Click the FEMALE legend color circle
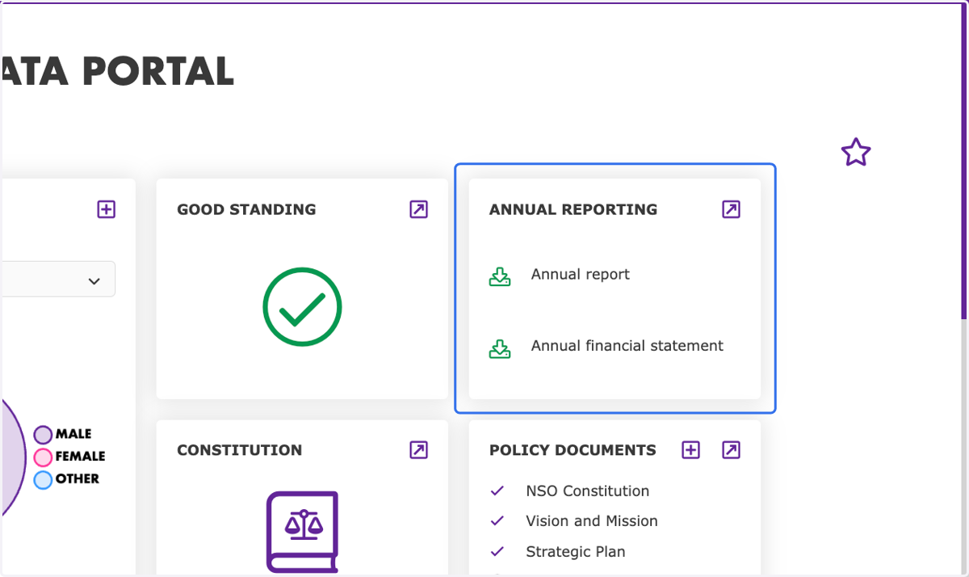969x577 pixels. click(43, 457)
